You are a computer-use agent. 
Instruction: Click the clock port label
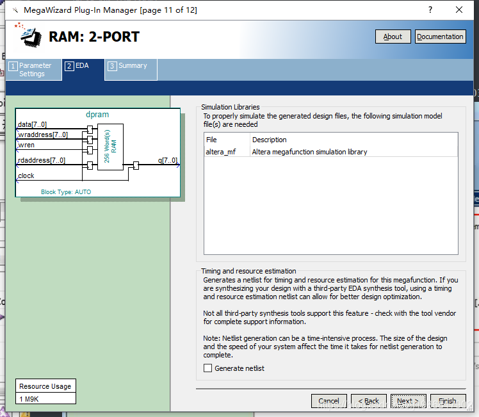tap(26, 176)
